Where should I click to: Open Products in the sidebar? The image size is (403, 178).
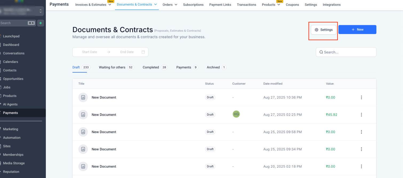point(10,96)
